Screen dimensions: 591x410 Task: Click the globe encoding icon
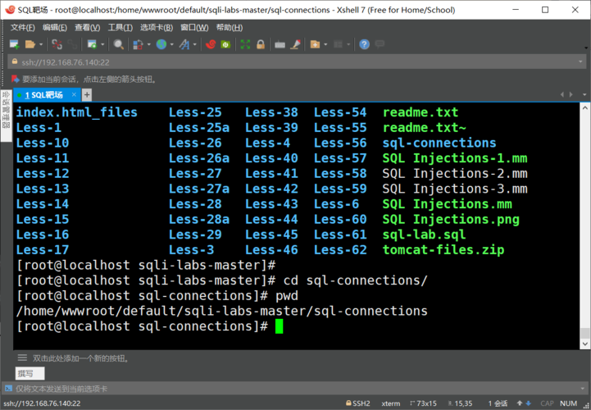(x=161, y=44)
